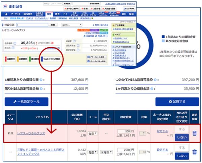Open the マーケット menu tab
The height and width of the screenshot is (163, 202).
[15, 14]
